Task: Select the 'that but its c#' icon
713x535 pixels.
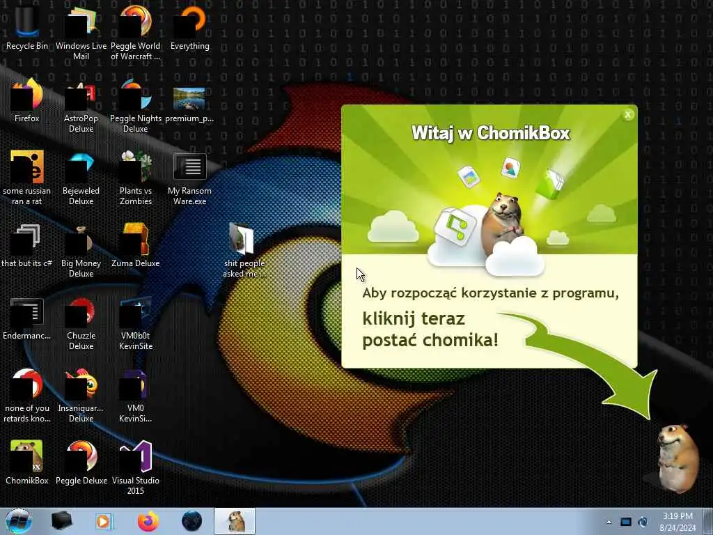Action: click(27, 245)
